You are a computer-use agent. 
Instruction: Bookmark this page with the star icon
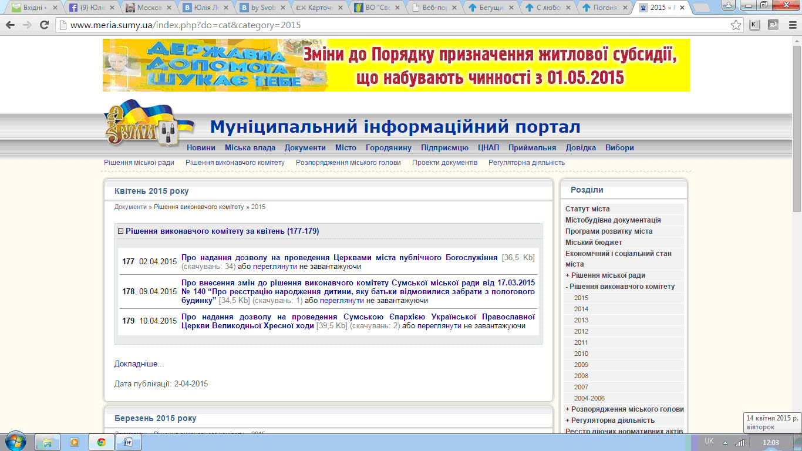click(x=736, y=25)
